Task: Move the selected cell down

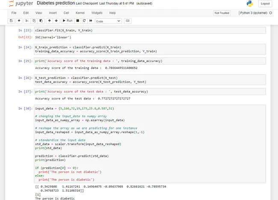Action: (x=56, y=21)
